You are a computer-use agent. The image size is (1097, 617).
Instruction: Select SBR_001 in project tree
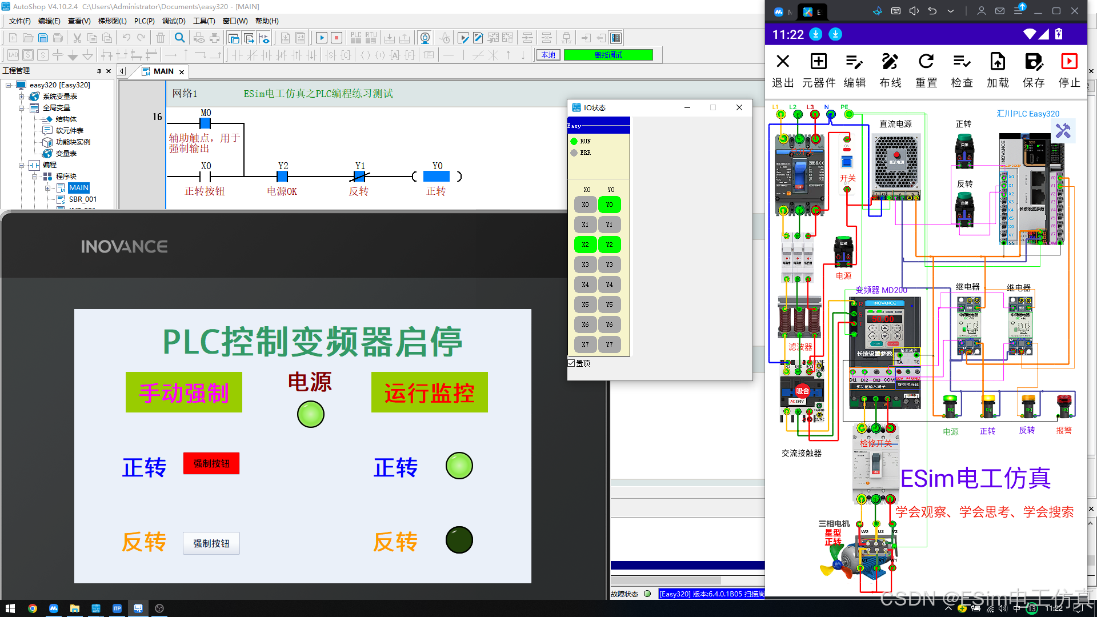[83, 199]
